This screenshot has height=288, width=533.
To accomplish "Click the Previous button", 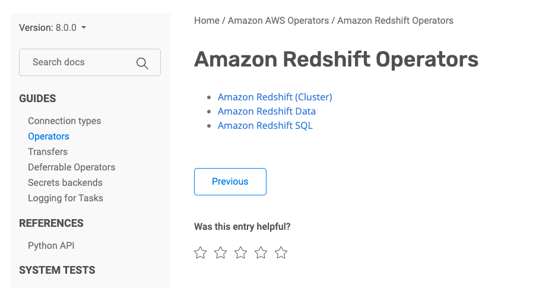I will tap(230, 182).
